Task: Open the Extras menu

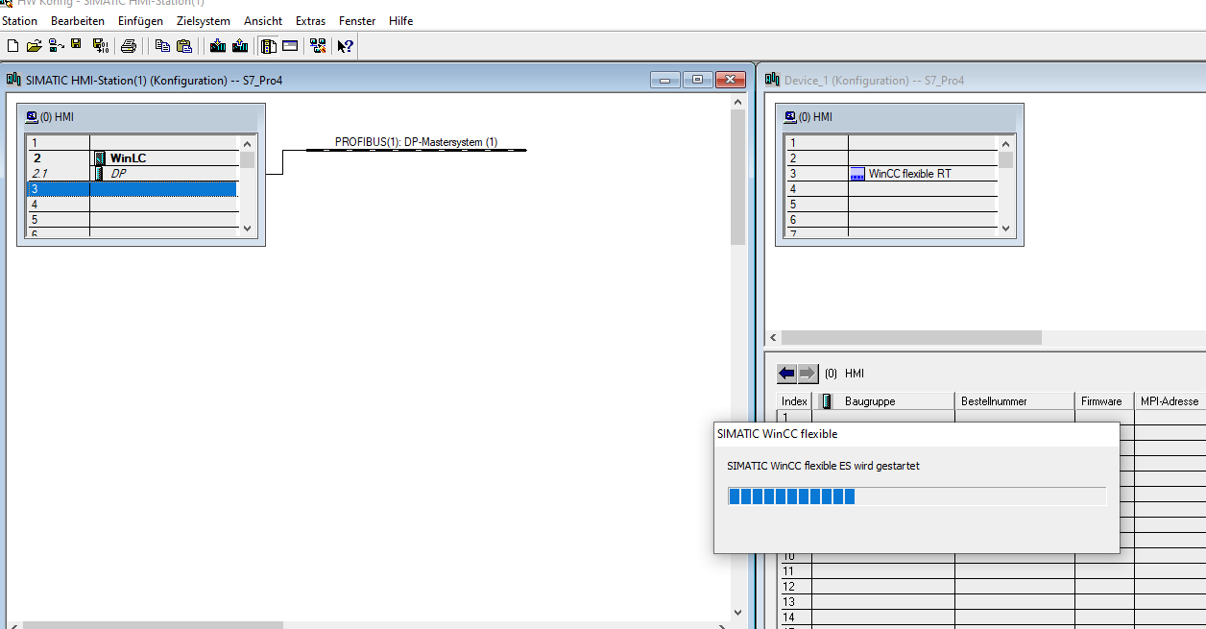Action: coord(310,20)
